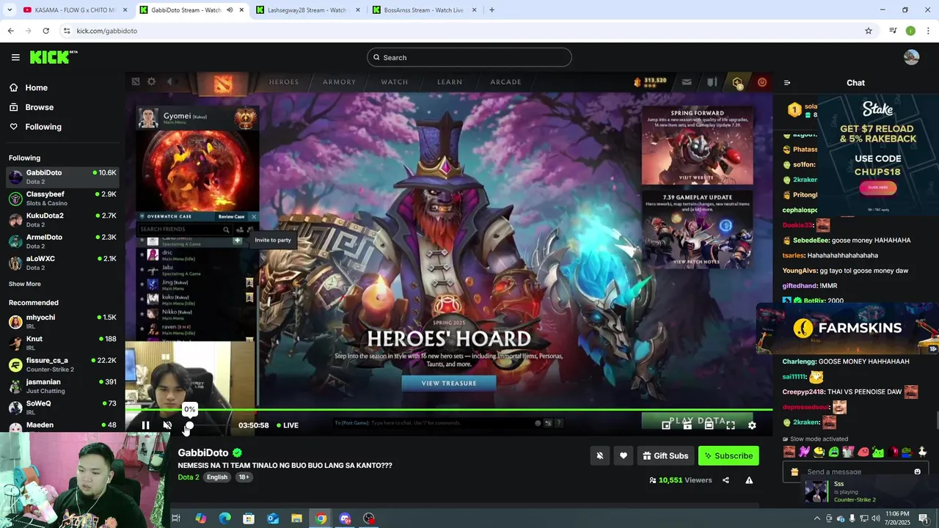The height and width of the screenshot is (528, 939).
Task: Open the user profile avatar menu
Action: (912, 57)
